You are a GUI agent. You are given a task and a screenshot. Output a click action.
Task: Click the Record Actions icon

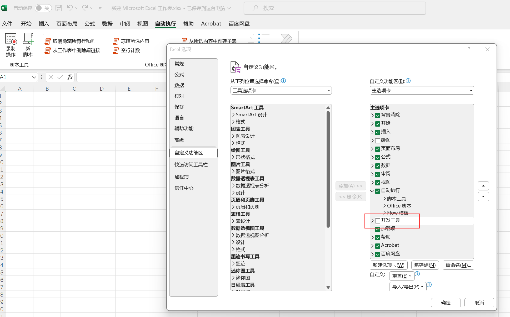point(11,39)
